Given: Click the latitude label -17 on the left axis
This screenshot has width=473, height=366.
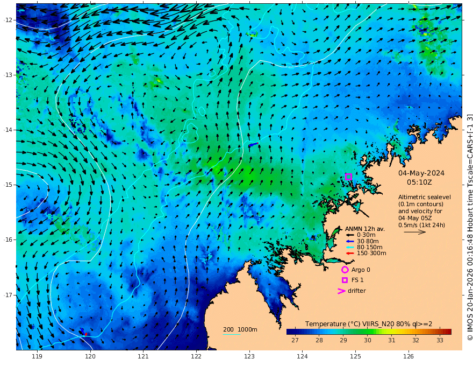Looking at the screenshot, I should [8, 295].
